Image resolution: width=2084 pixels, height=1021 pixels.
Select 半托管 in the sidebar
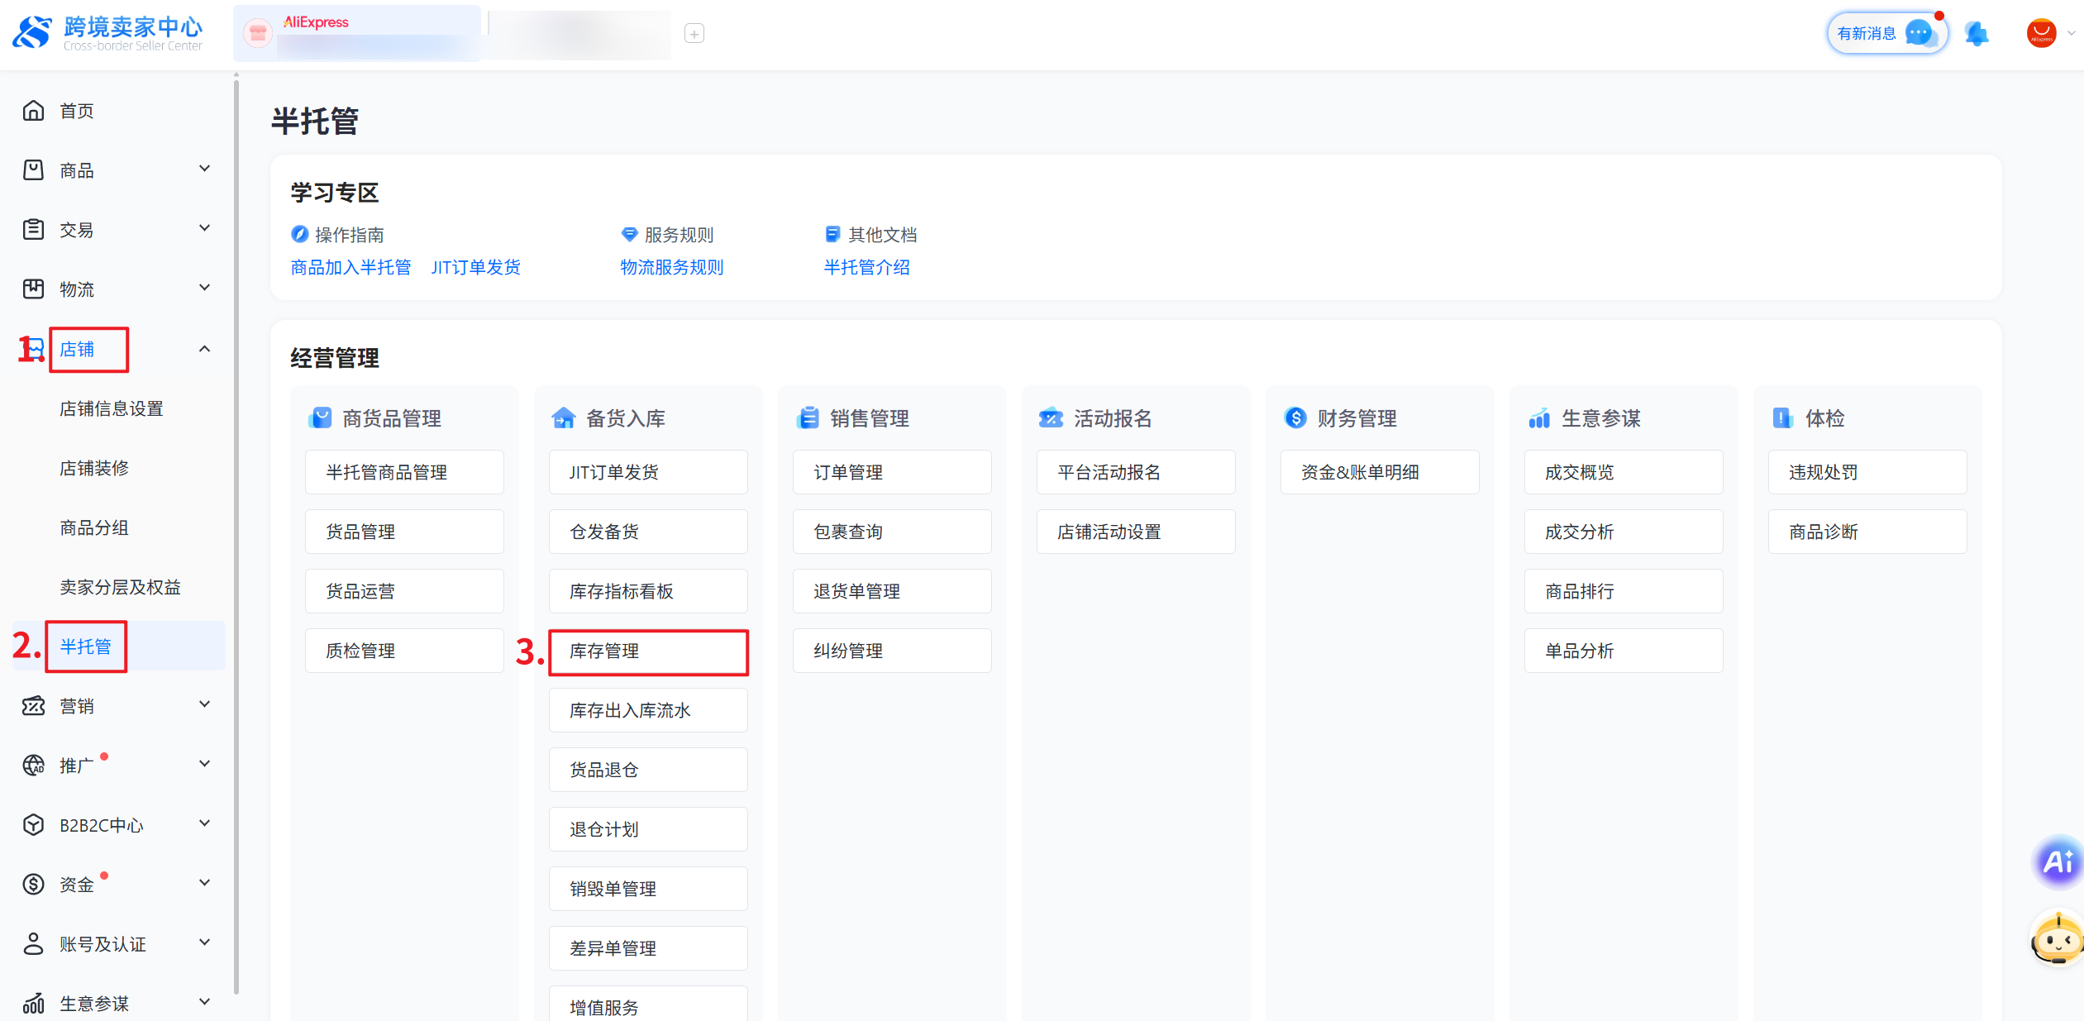click(86, 646)
